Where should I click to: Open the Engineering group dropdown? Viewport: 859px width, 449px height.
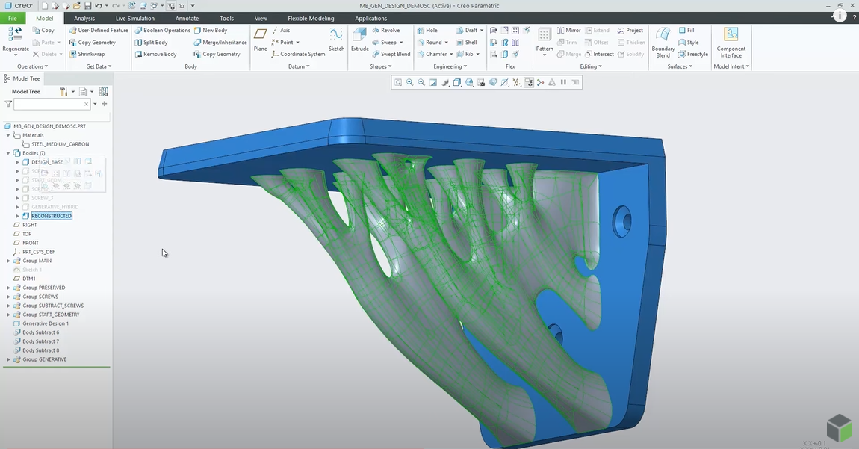(x=450, y=66)
